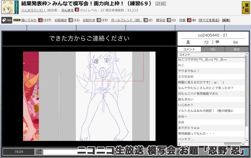
Task: Click the dictionary icon beside お絵かき tag
Action: click(99, 20)
